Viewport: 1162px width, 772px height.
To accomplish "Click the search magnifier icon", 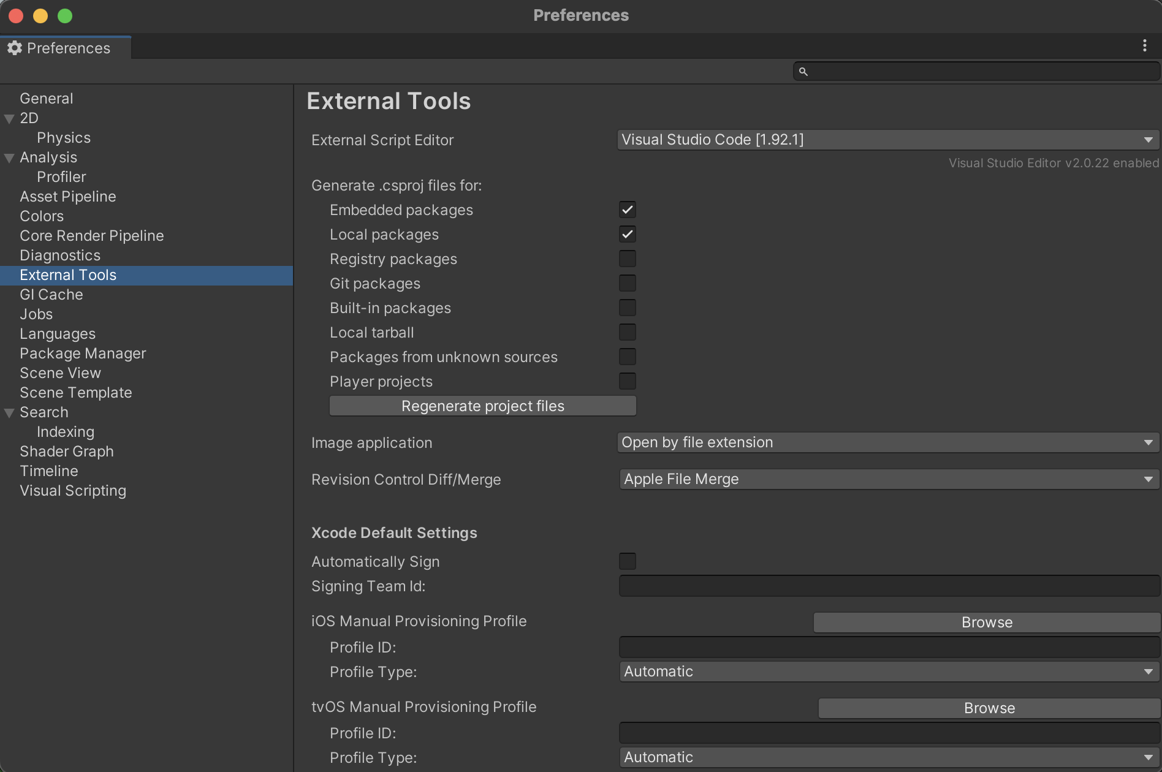I will click(803, 72).
